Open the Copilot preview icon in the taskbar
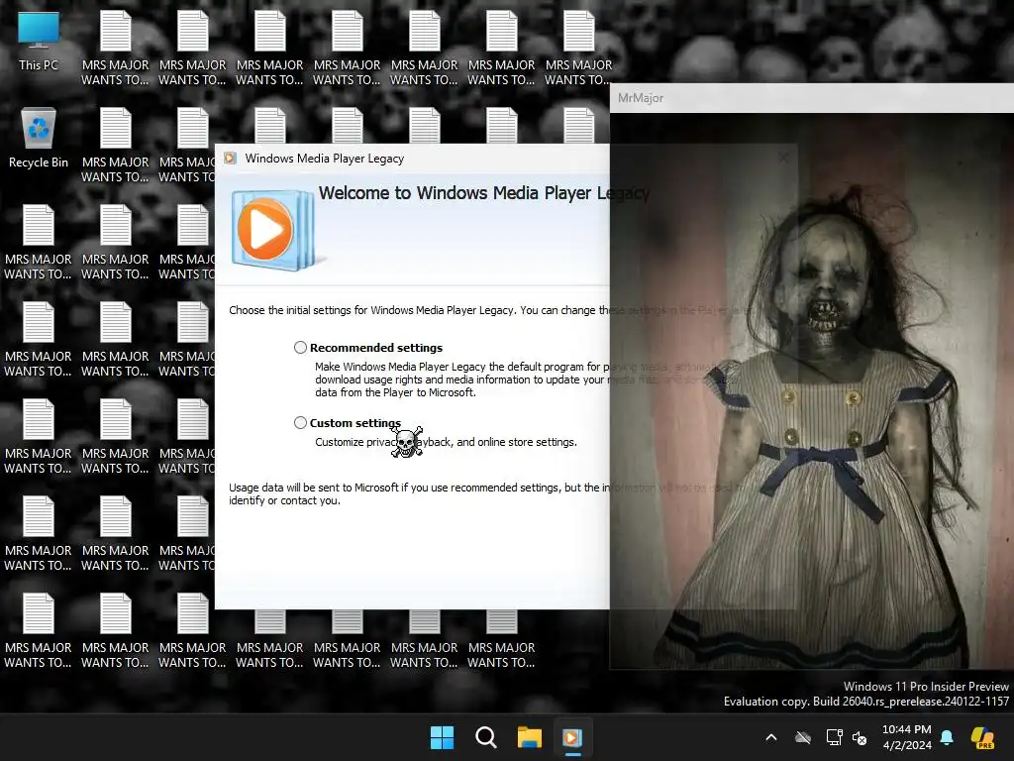 pos(982,737)
